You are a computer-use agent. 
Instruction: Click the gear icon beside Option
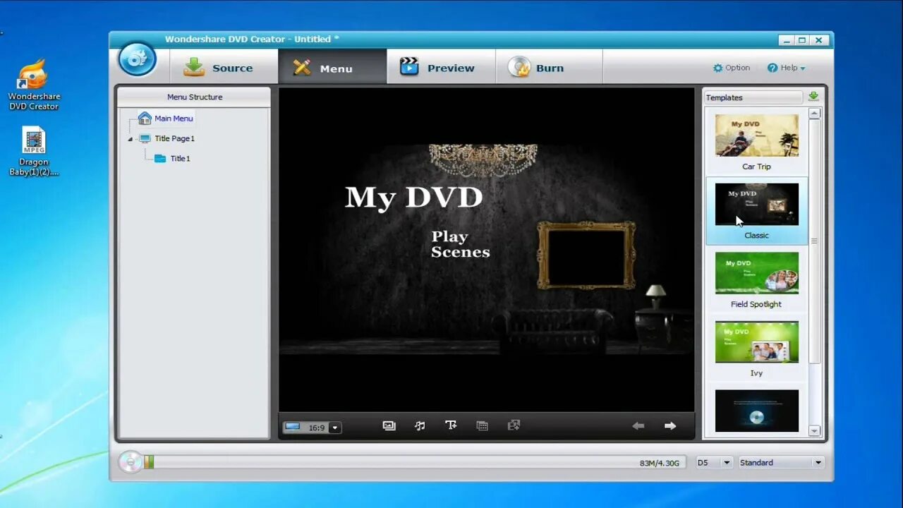click(718, 68)
